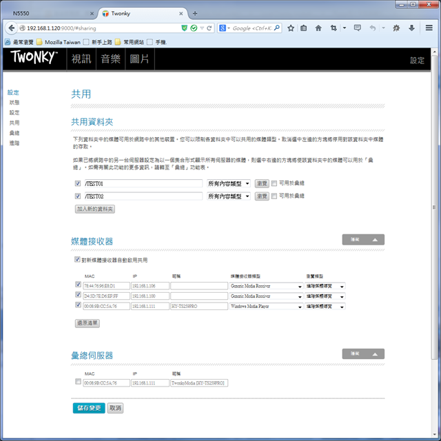Click 取消 cancel button
The height and width of the screenshot is (441, 441).
coord(115,408)
